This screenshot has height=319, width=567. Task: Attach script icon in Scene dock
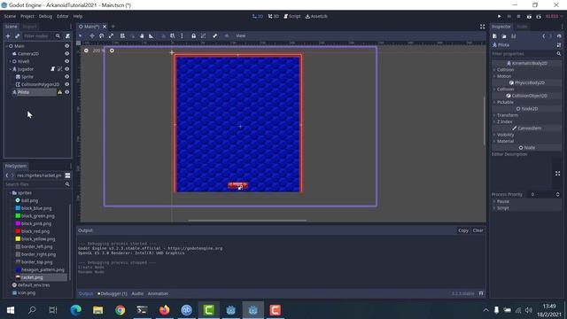tap(67, 36)
